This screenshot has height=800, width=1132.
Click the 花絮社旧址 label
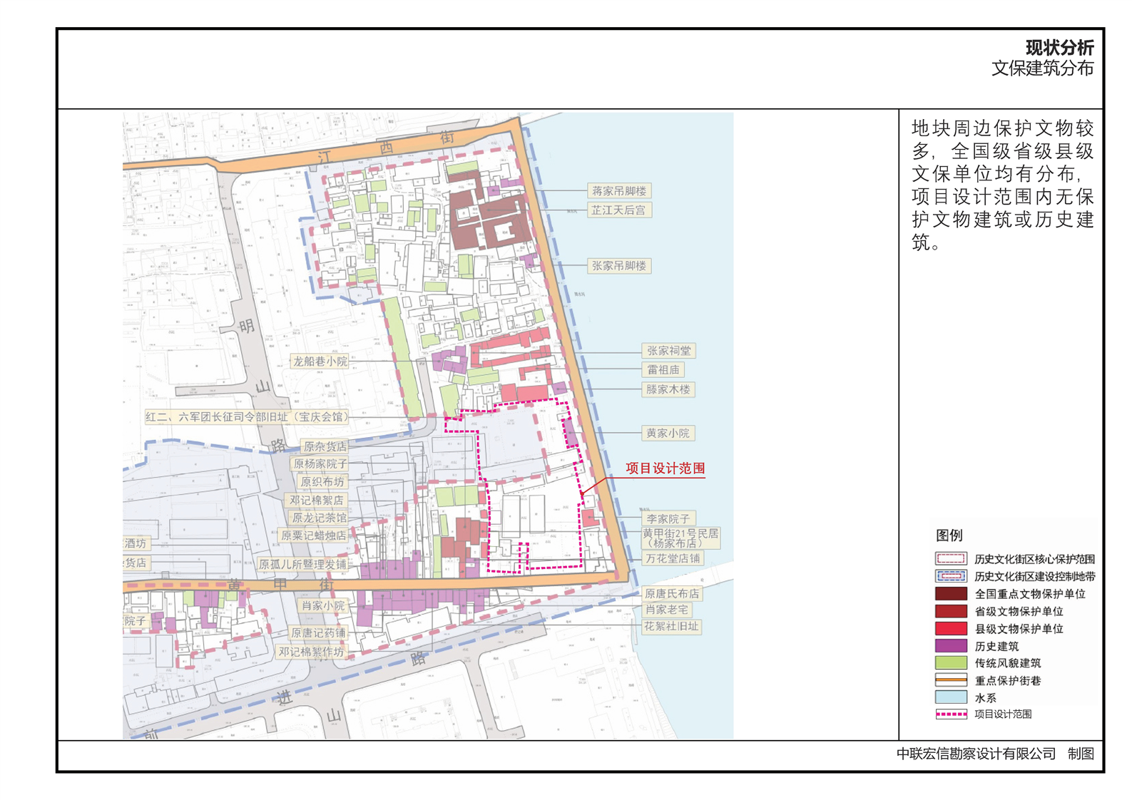(671, 627)
